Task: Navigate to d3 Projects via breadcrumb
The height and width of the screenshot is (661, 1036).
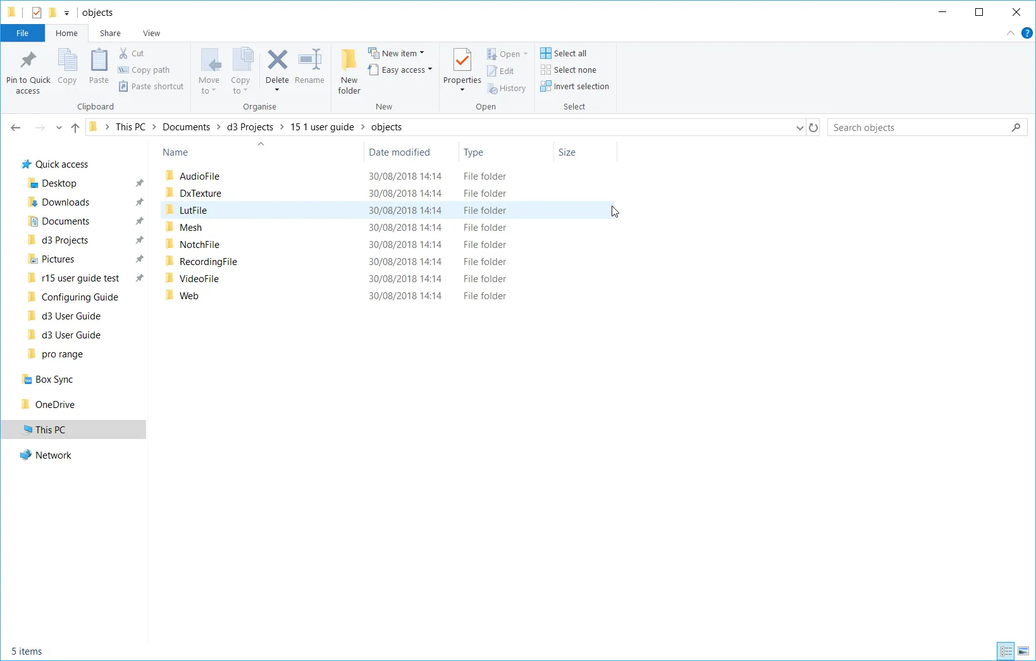Action: point(249,127)
